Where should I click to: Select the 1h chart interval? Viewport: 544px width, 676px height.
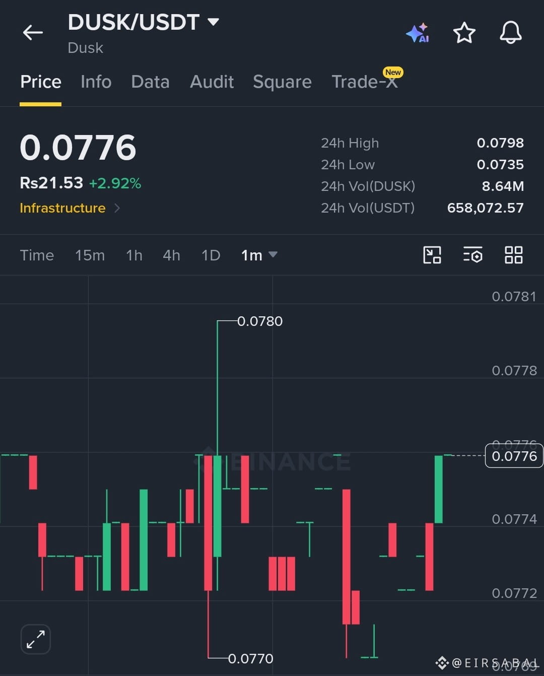click(x=134, y=255)
